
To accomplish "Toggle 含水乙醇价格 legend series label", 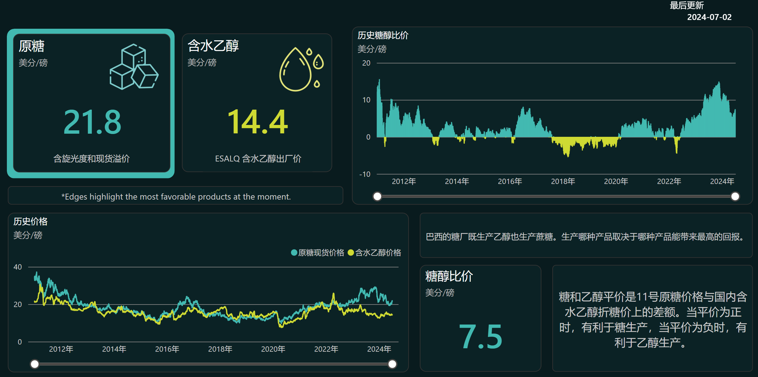I will [378, 252].
